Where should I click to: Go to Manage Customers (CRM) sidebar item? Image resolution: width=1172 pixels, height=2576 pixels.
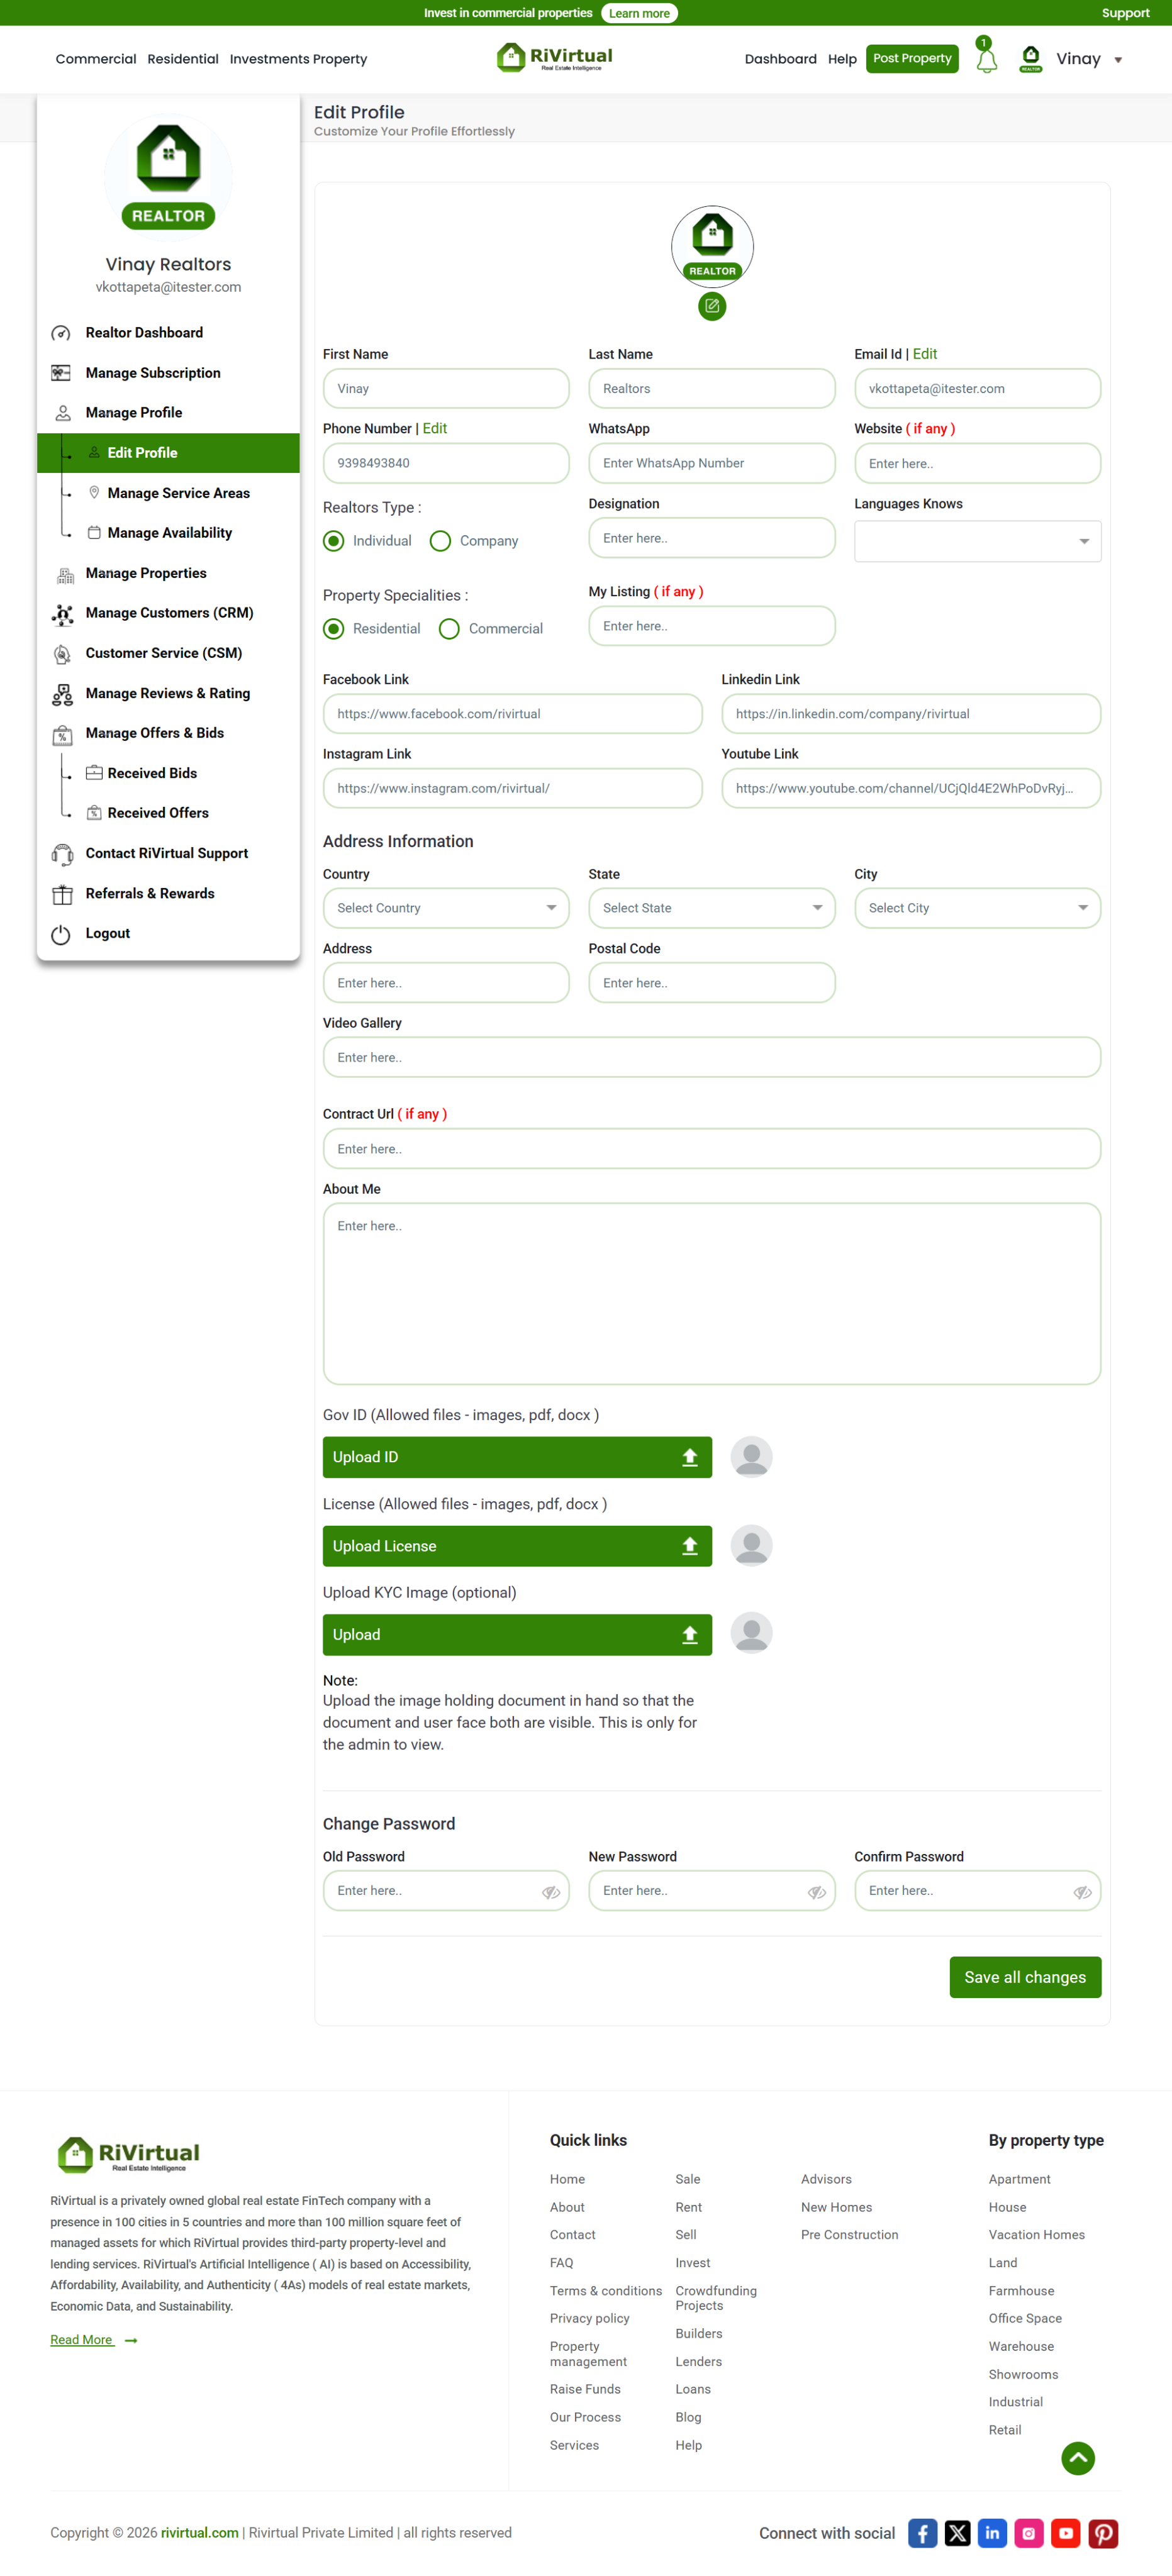point(169,613)
